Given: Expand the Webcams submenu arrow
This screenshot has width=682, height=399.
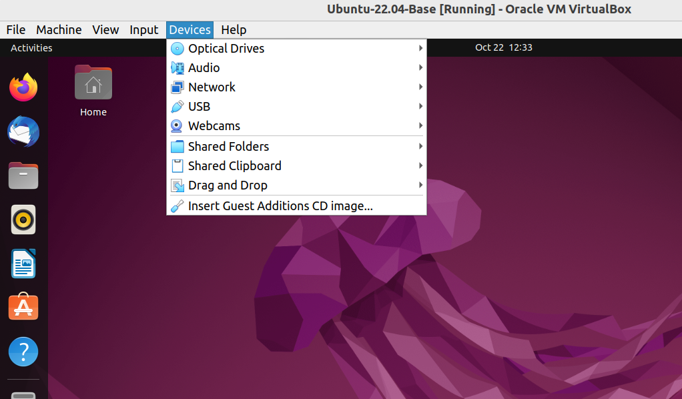Looking at the screenshot, I should tap(420, 125).
